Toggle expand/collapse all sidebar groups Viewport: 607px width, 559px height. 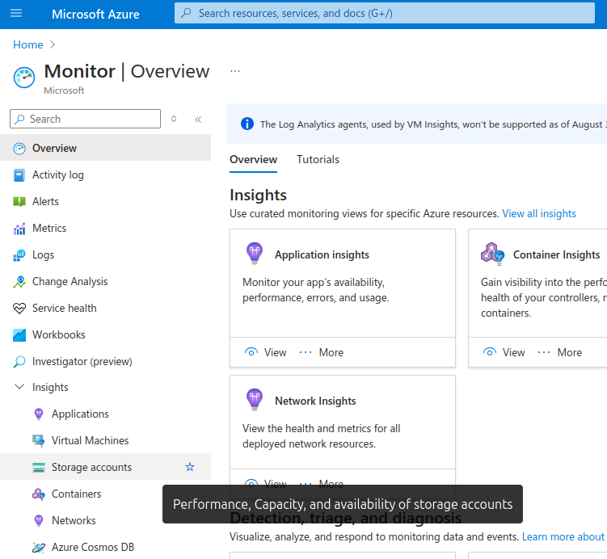(174, 119)
